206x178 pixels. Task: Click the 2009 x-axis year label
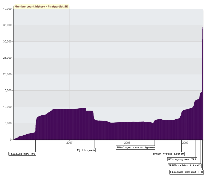(185, 143)
